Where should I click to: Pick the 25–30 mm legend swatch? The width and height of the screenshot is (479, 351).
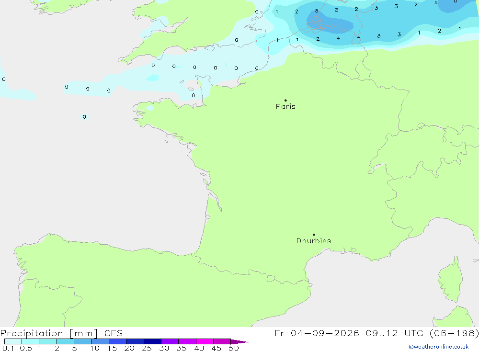point(152,341)
